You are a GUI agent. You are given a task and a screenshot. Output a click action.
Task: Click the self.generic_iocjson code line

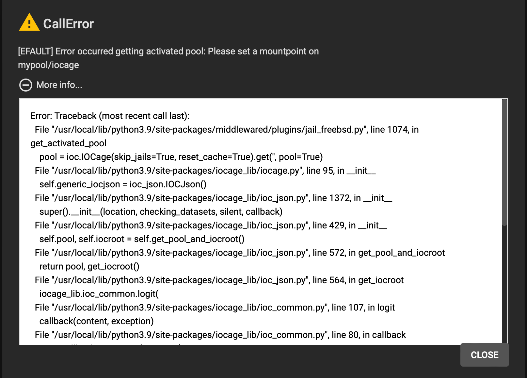[123, 184]
